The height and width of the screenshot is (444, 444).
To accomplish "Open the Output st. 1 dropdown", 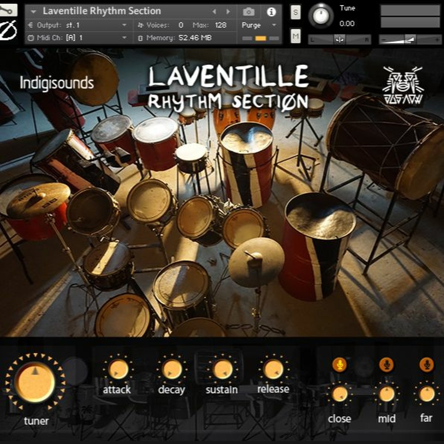I will click(x=124, y=25).
